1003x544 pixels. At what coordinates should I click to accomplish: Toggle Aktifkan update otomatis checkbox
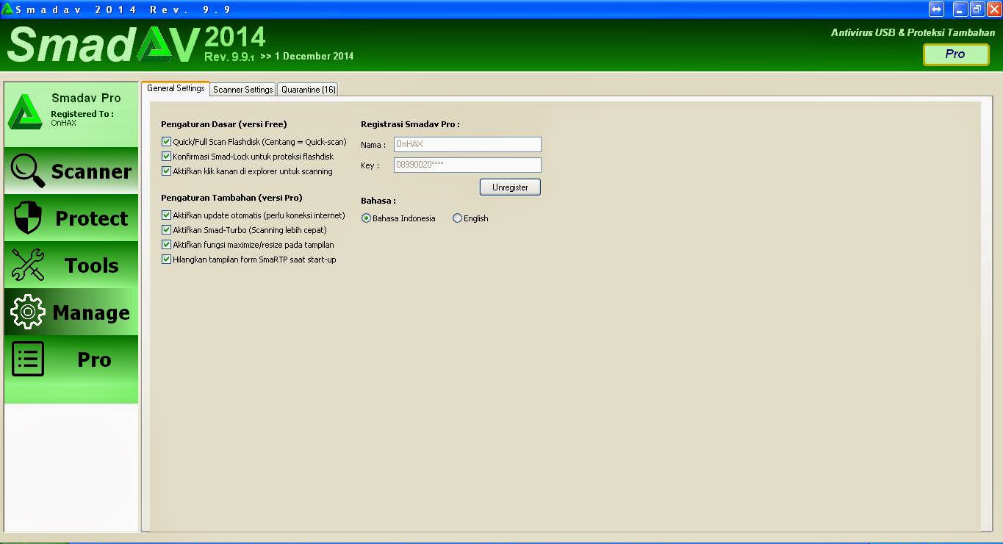pyautogui.click(x=166, y=215)
